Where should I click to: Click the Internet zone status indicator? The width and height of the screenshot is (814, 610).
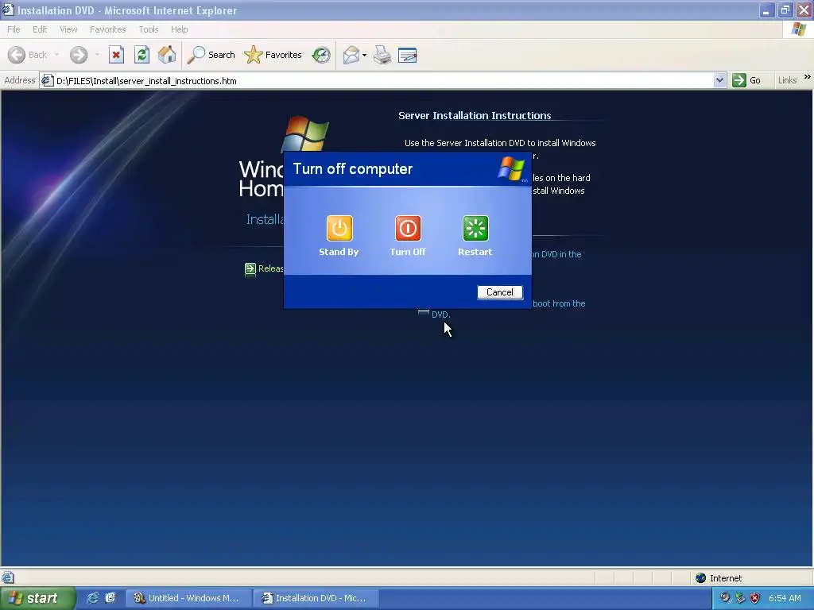719,578
